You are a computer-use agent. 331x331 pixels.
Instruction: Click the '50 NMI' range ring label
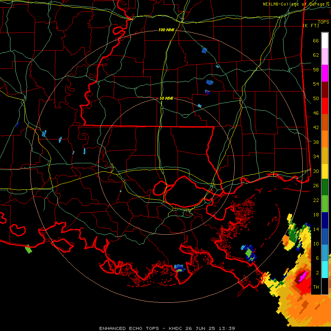point(166,98)
